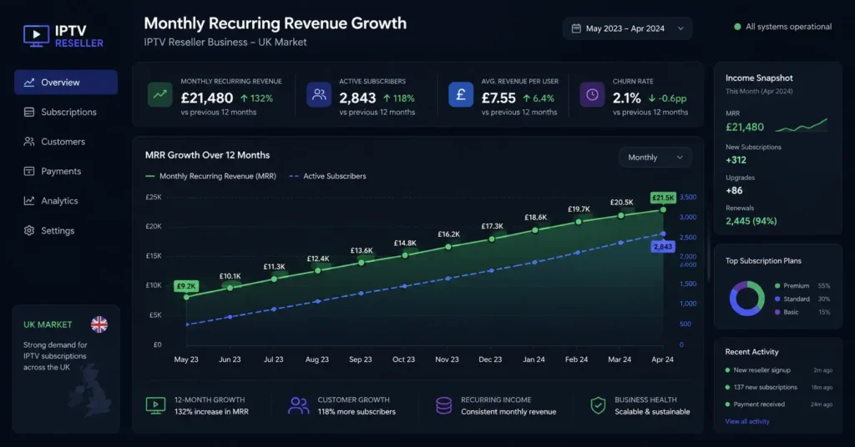The width and height of the screenshot is (855, 447).
Task: Open the Payments sidebar item
Action: point(66,171)
